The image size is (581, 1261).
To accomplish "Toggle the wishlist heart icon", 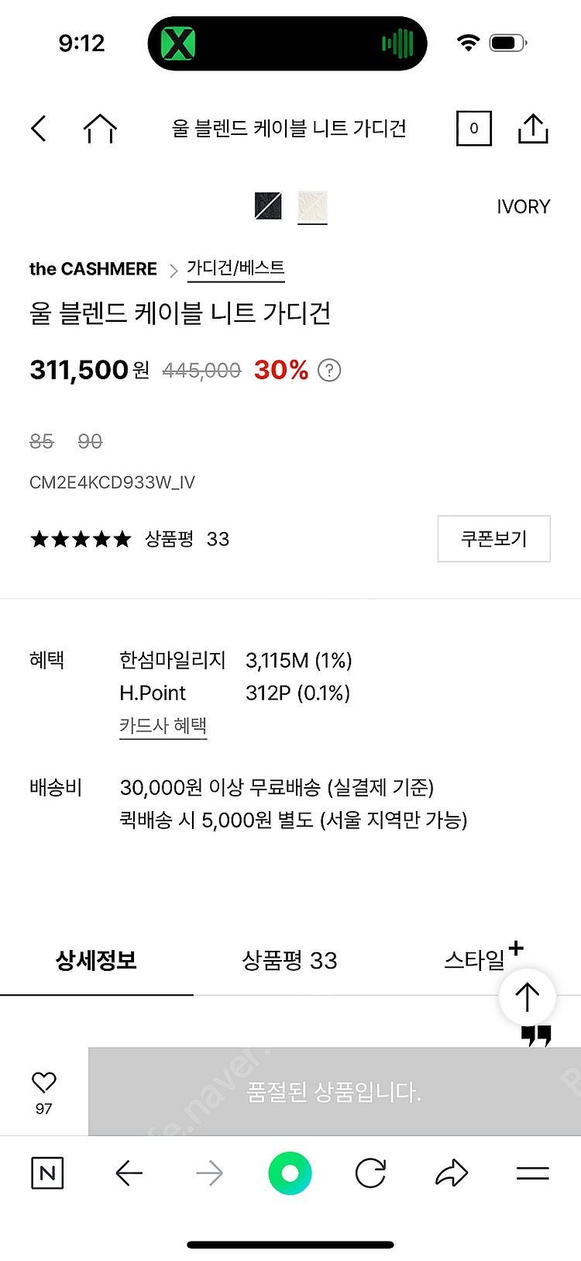I will [x=44, y=1083].
